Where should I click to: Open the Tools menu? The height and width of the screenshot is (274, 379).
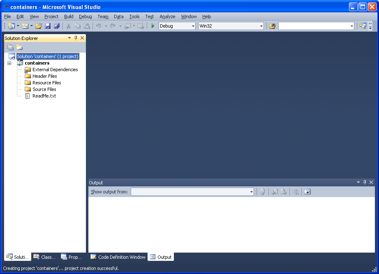click(x=134, y=16)
